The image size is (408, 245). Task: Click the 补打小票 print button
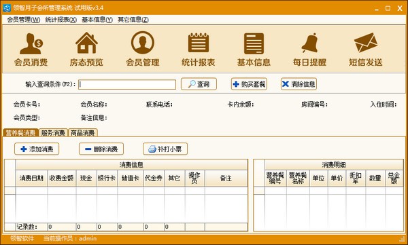(165, 149)
